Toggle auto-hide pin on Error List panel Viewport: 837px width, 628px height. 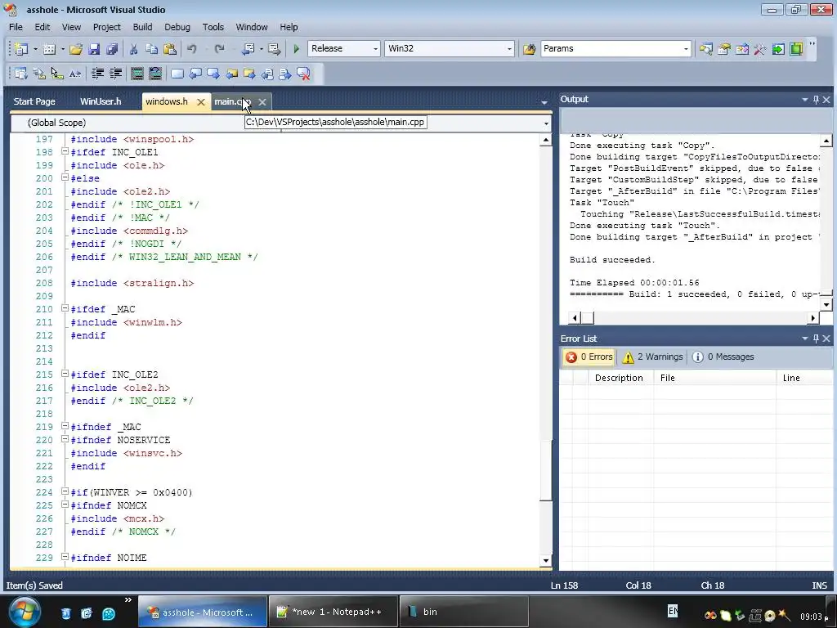pyautogui.click(x=816, y=339)
